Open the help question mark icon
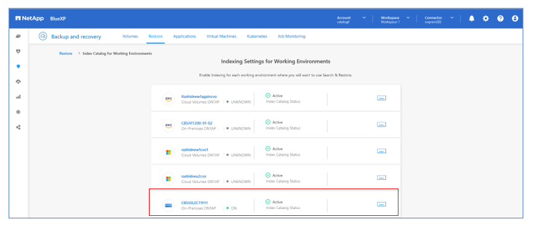Screen dimensions: 535x227 pos(500,19)
